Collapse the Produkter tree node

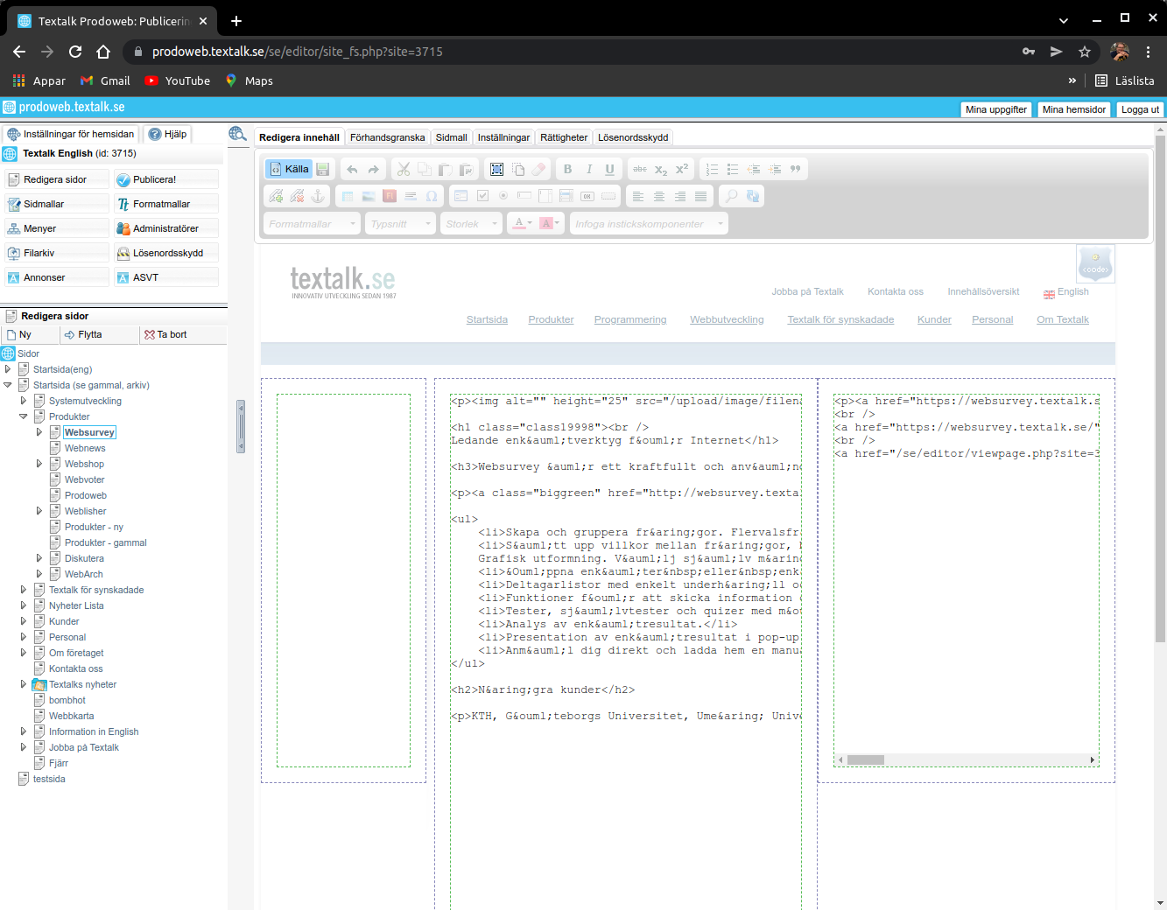coord(24,416)
